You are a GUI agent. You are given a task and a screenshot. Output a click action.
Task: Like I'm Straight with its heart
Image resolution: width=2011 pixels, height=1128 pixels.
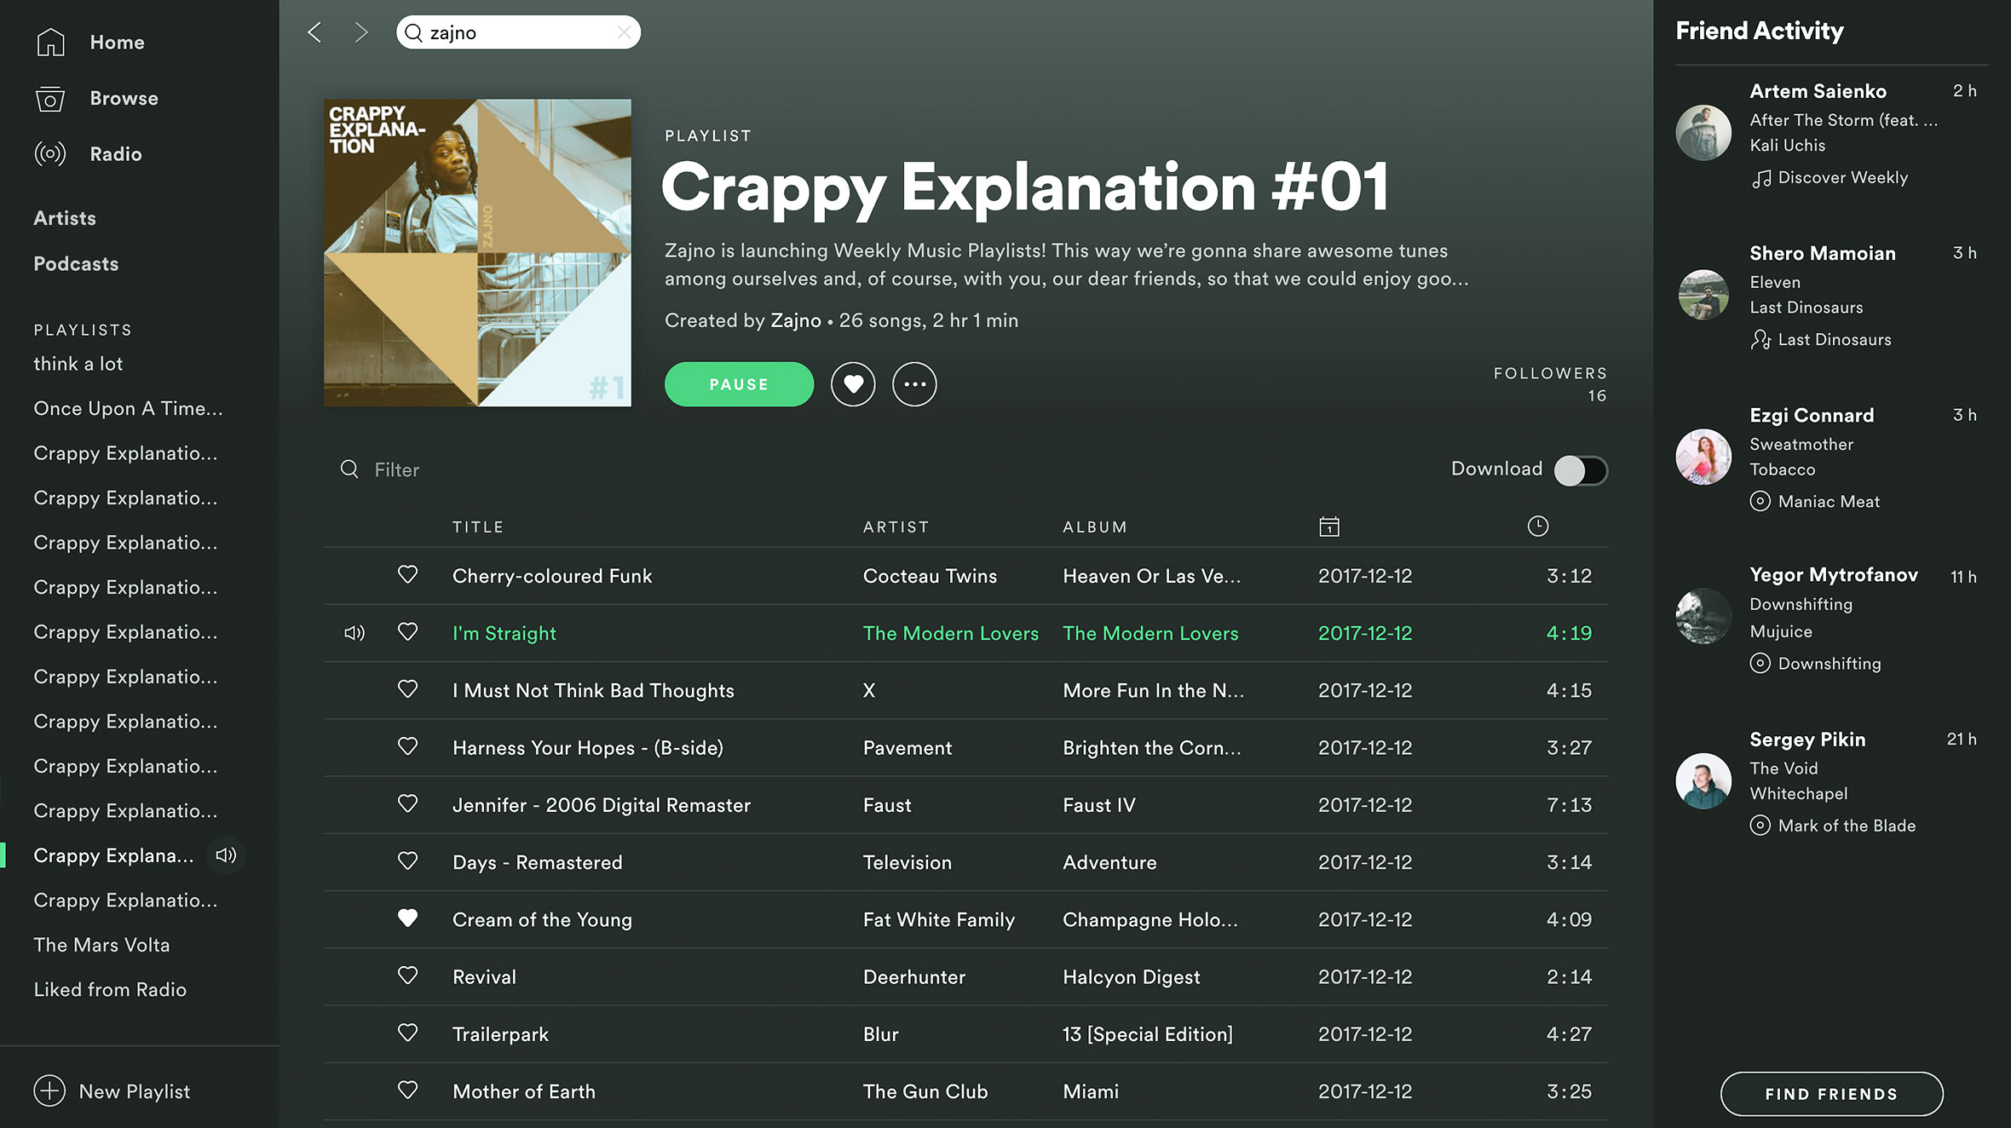click(408, 632)
